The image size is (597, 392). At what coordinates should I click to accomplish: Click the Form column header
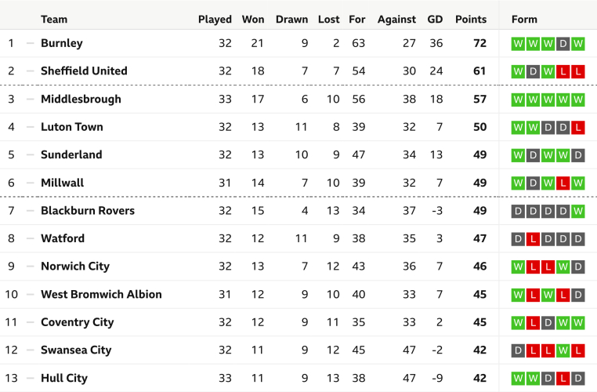tap(523, 19)
